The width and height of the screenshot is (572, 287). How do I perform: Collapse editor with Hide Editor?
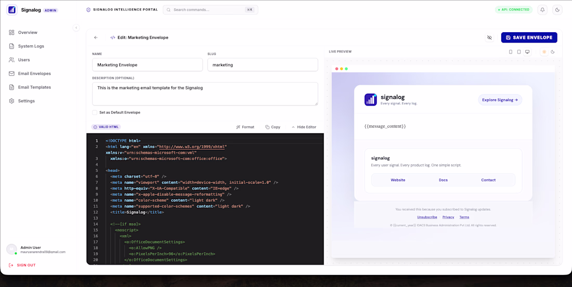click(304, 127)
